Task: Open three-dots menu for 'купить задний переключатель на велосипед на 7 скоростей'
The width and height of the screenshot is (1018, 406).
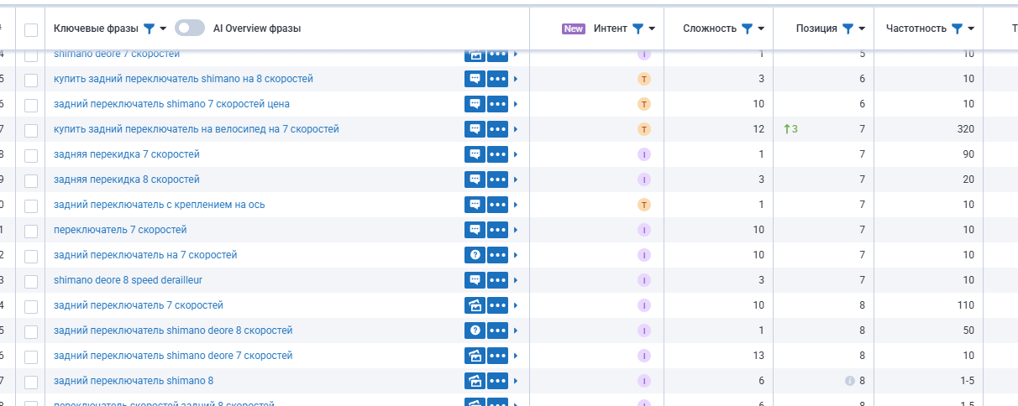Action: click(498, 129)
